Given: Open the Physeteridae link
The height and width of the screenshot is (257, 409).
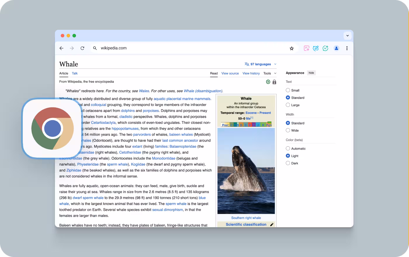Looking at the screenshot, I should [88, 164].
